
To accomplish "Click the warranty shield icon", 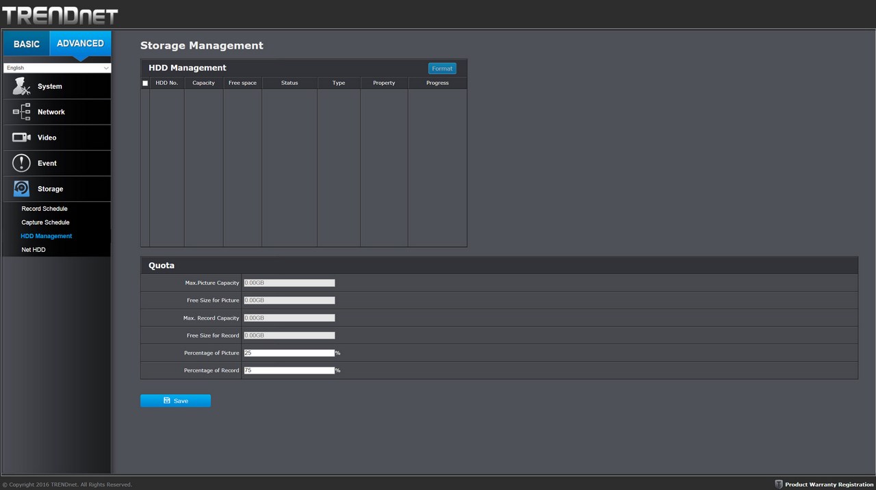I will [778, 485].
